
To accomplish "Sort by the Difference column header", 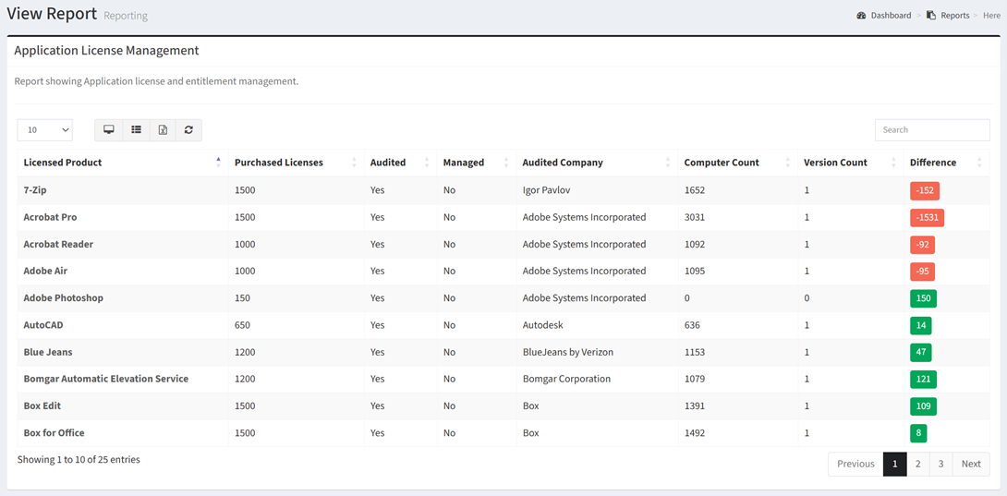I will (933, 163).
